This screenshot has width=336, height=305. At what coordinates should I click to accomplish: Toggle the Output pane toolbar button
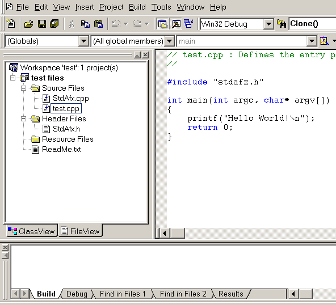coord(176,24)
